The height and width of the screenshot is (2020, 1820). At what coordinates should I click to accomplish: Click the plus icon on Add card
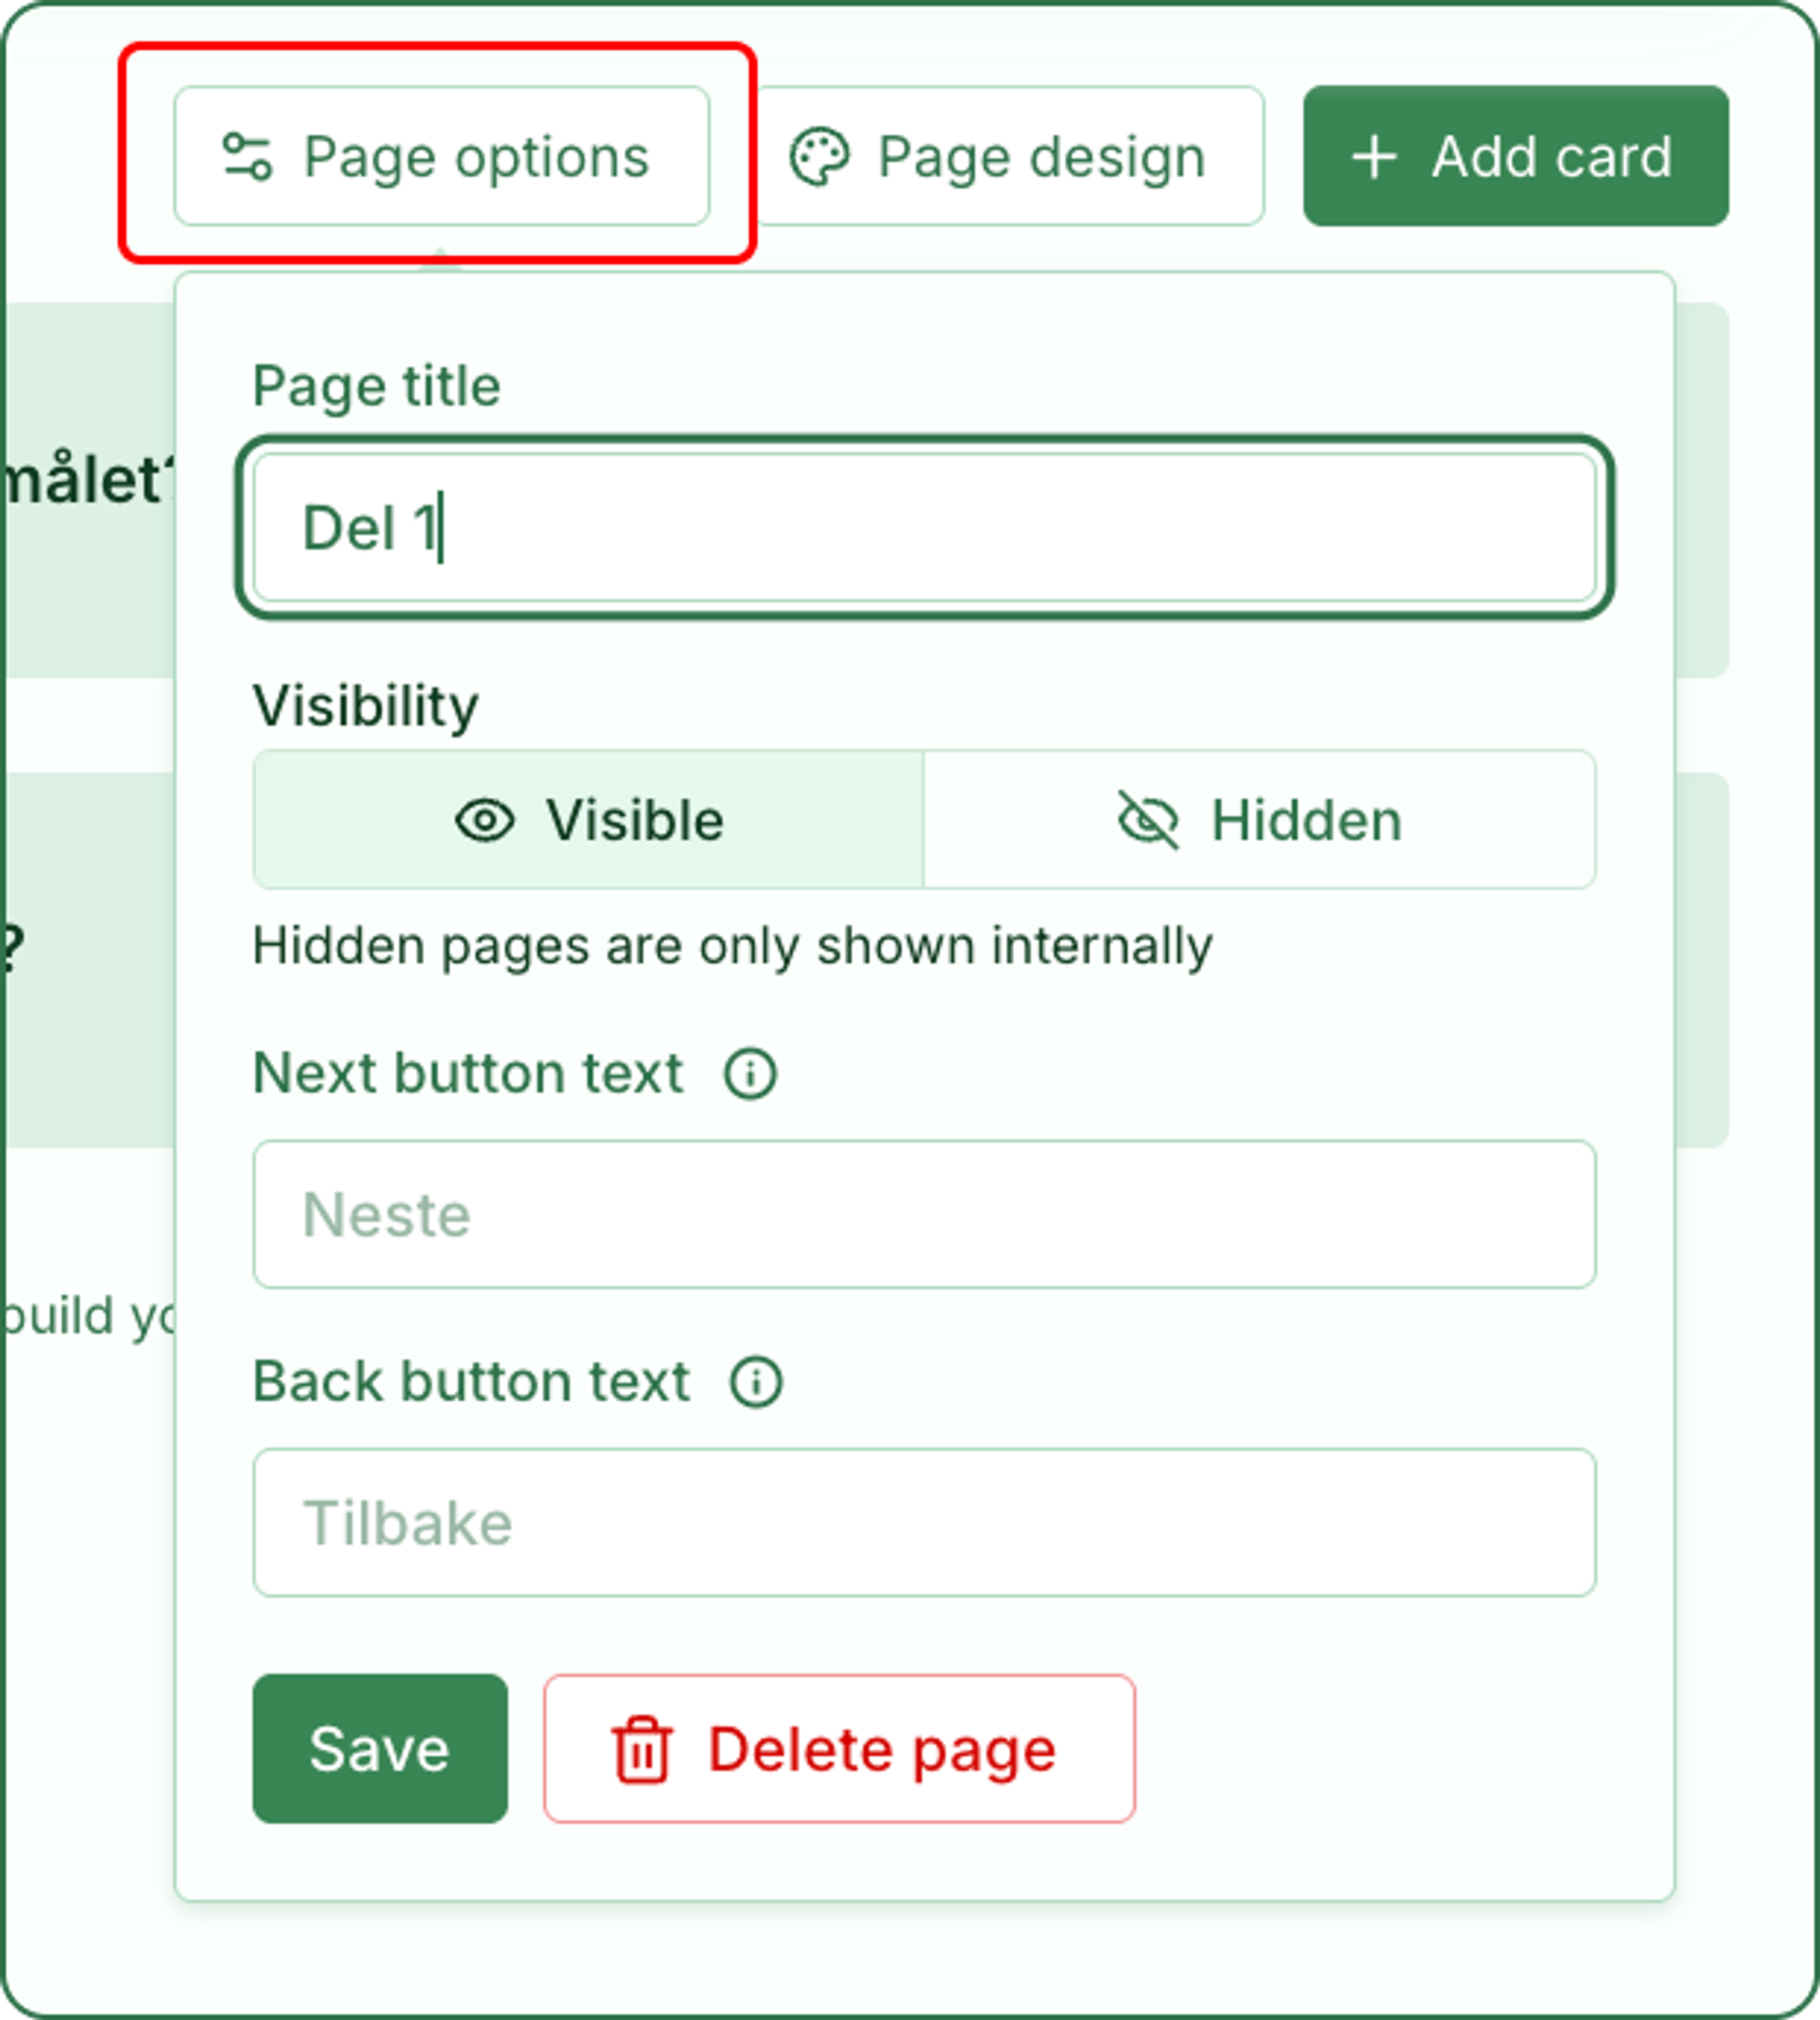[1374, 157]
